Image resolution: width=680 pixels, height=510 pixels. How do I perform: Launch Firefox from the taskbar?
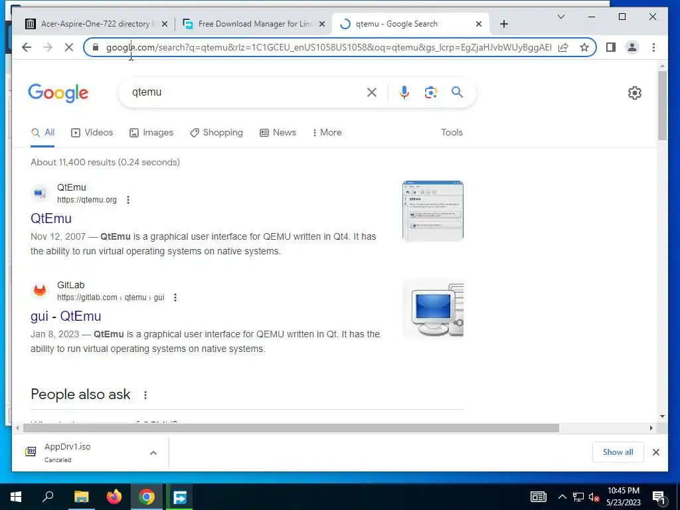pyautogui.click(x=114, y=497)
